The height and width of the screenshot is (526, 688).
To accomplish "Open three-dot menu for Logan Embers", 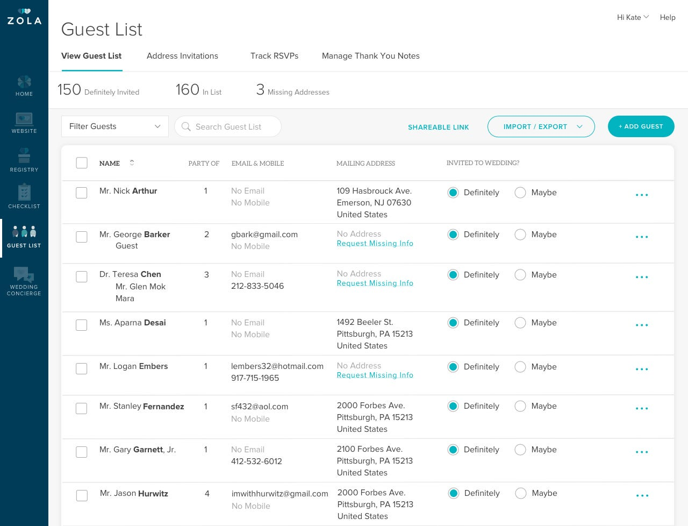I will pyautogui.click(x=642, y=369).
